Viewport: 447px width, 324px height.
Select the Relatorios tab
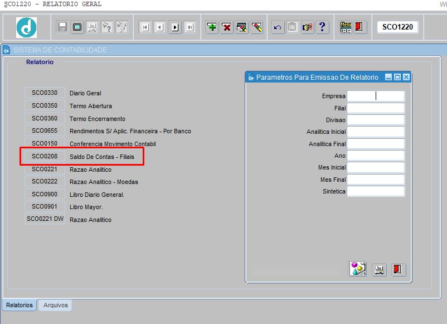point(20,305)
